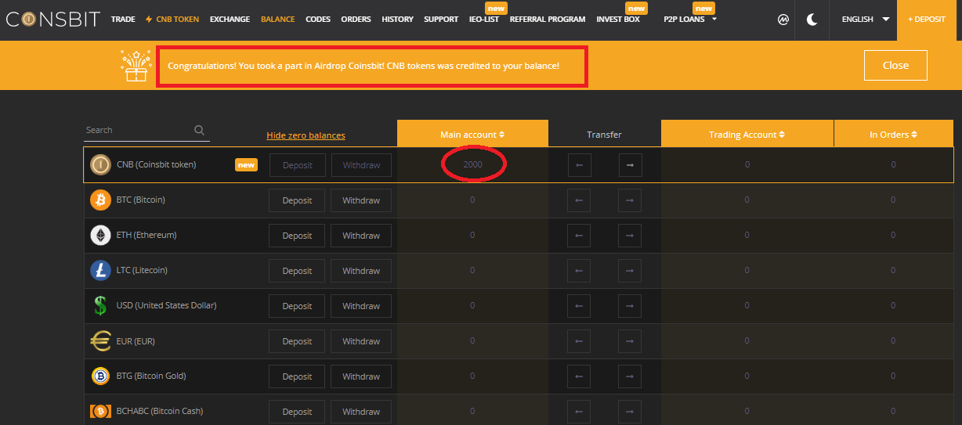Open the Trade menu item

(x=123, y=19)
